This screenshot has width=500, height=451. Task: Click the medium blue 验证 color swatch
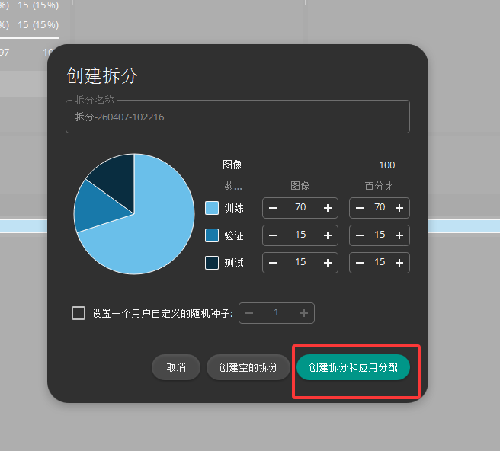click(x=212, y=235)
